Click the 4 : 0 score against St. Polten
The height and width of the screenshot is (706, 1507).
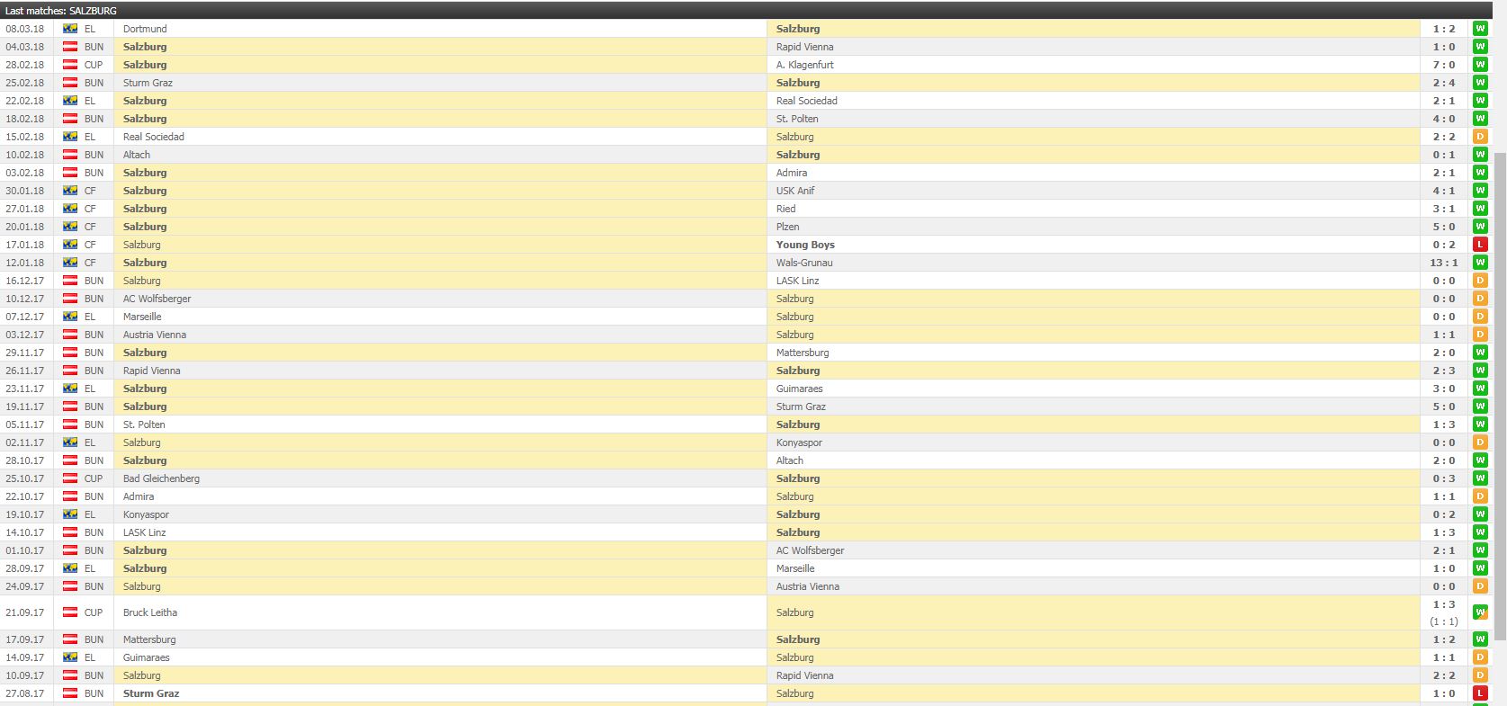1444,119
